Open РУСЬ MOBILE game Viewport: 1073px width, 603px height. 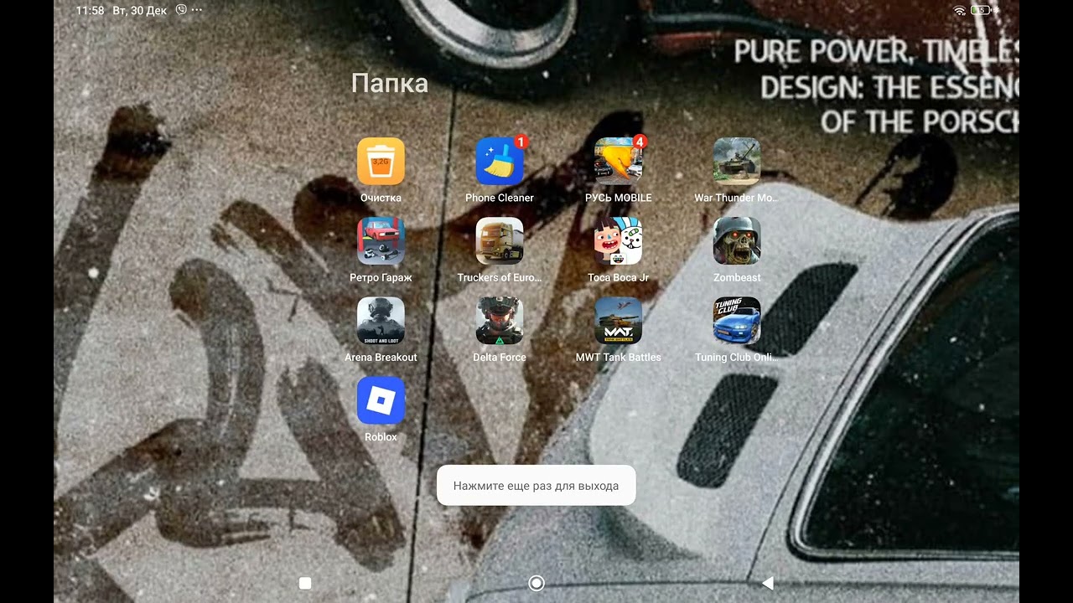click(x=619, y=161)
